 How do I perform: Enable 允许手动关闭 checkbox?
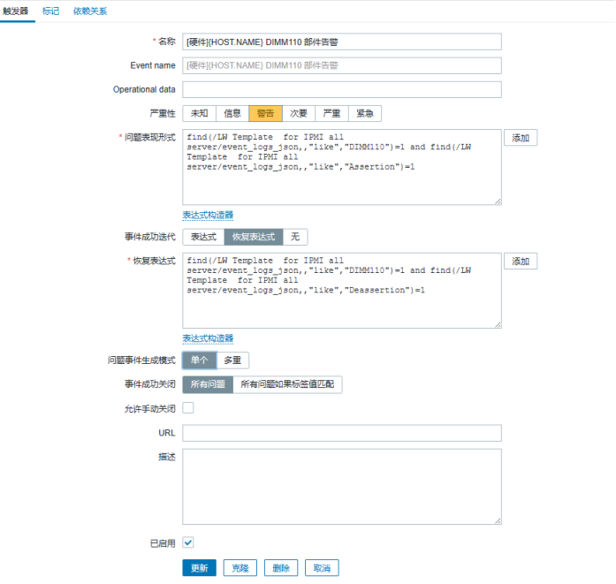pyautogui.click(x=188, y=408)
